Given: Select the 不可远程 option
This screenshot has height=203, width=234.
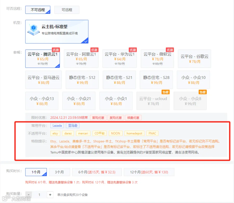Looking at the screenshot, I should 38,10.
